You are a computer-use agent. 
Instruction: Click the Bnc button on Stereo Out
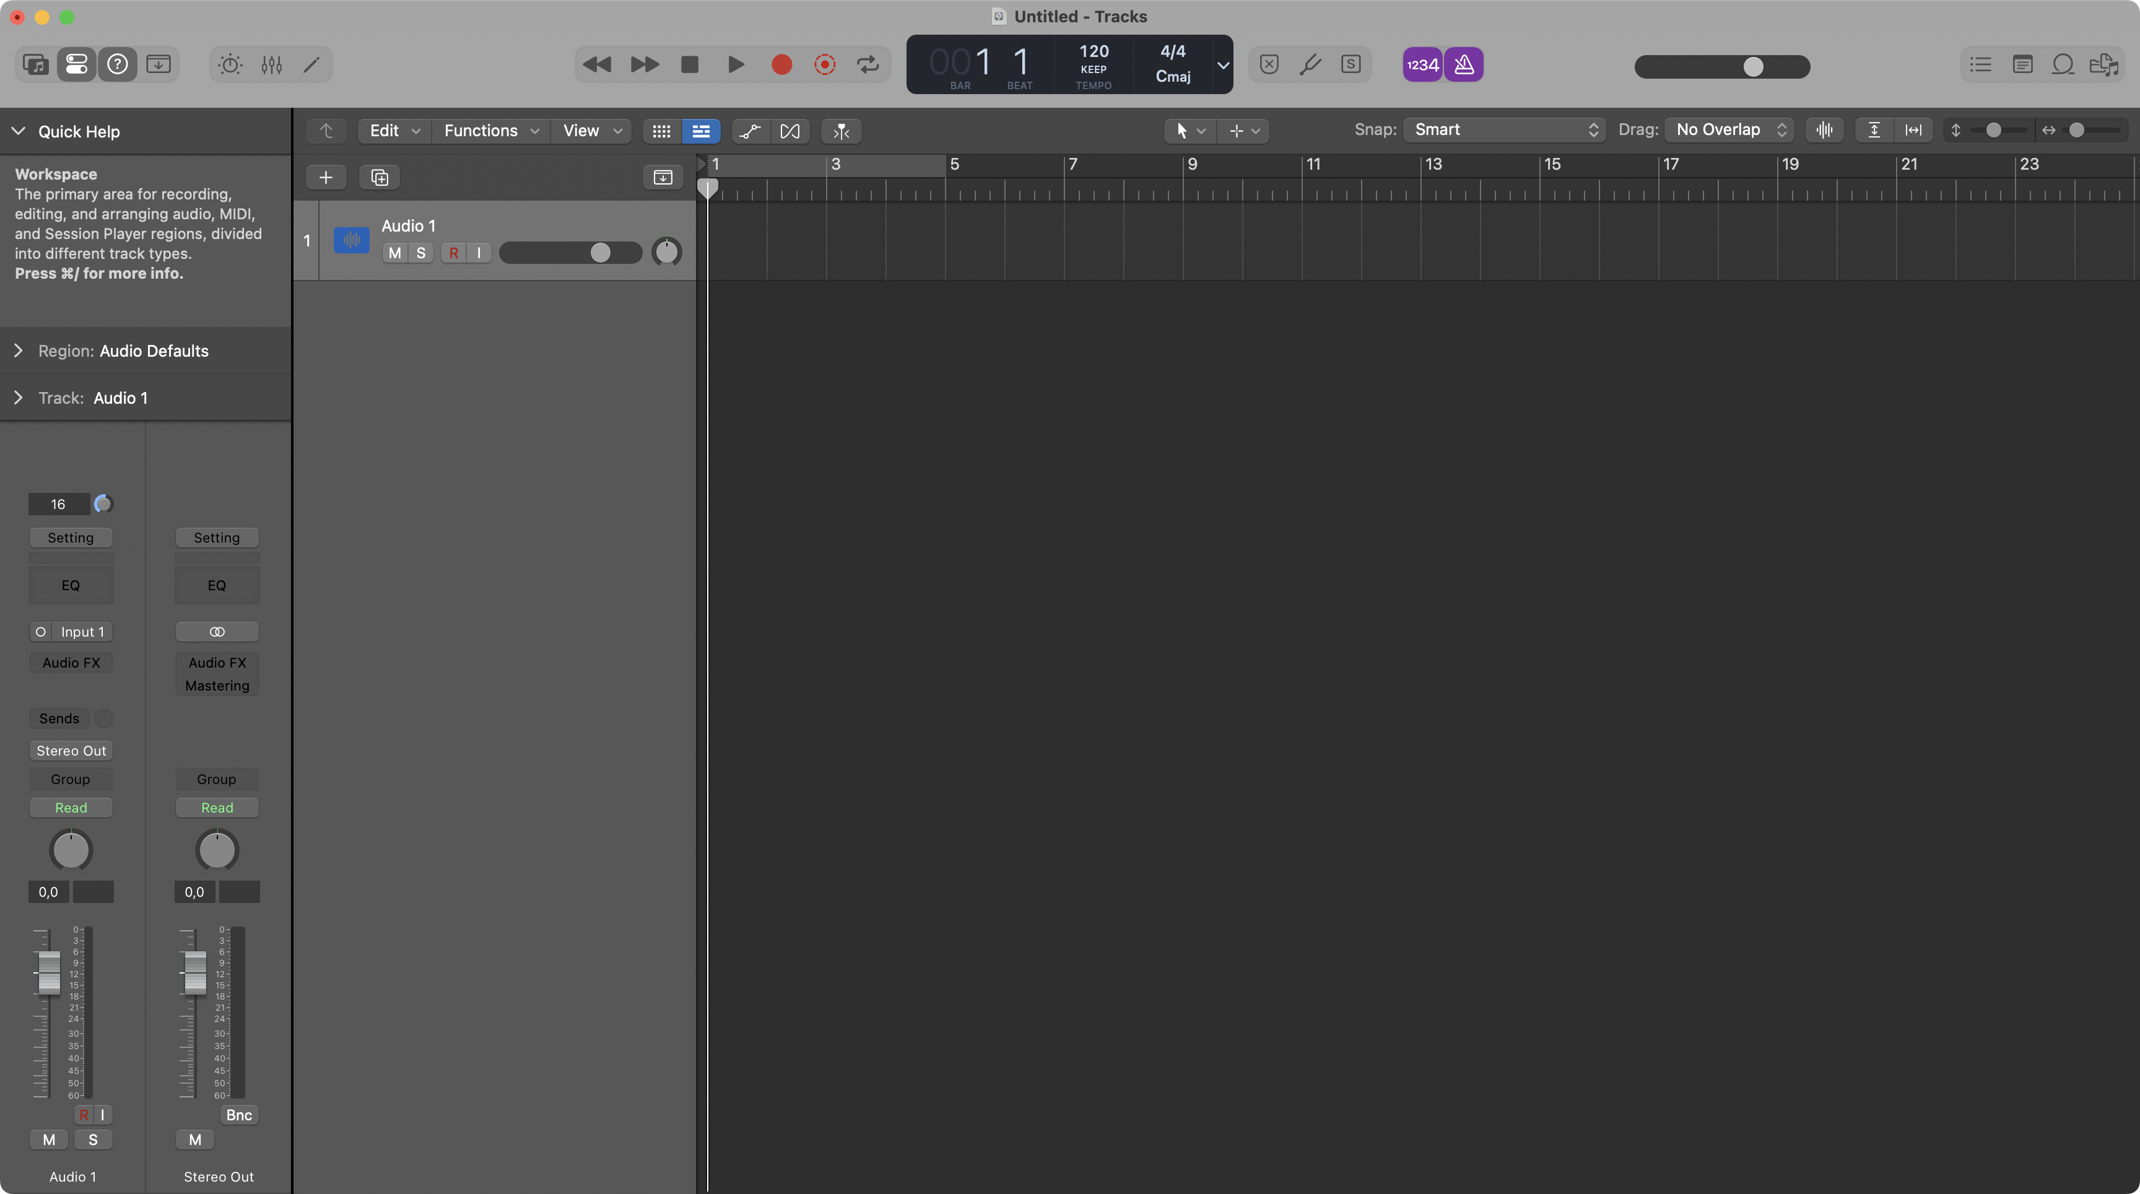coord(238,1115)
